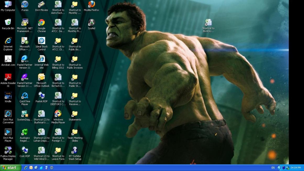
Task: Select Shortcut to Public Bo folder
Action: [x=75, y=41]
